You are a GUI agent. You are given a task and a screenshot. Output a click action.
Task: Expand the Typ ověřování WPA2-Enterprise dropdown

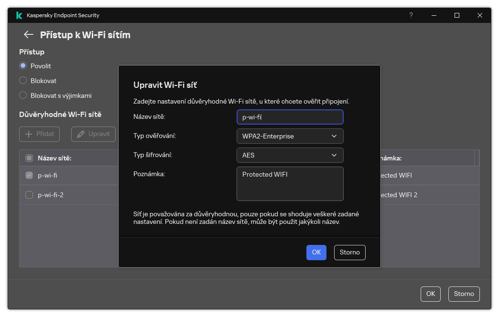coord(290,136)
